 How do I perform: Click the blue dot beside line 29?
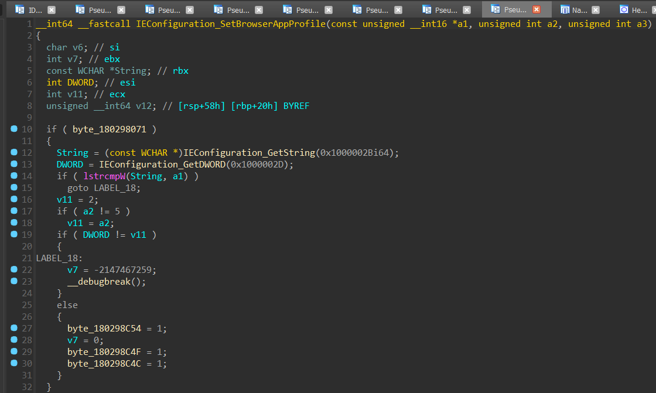[14, 351]
